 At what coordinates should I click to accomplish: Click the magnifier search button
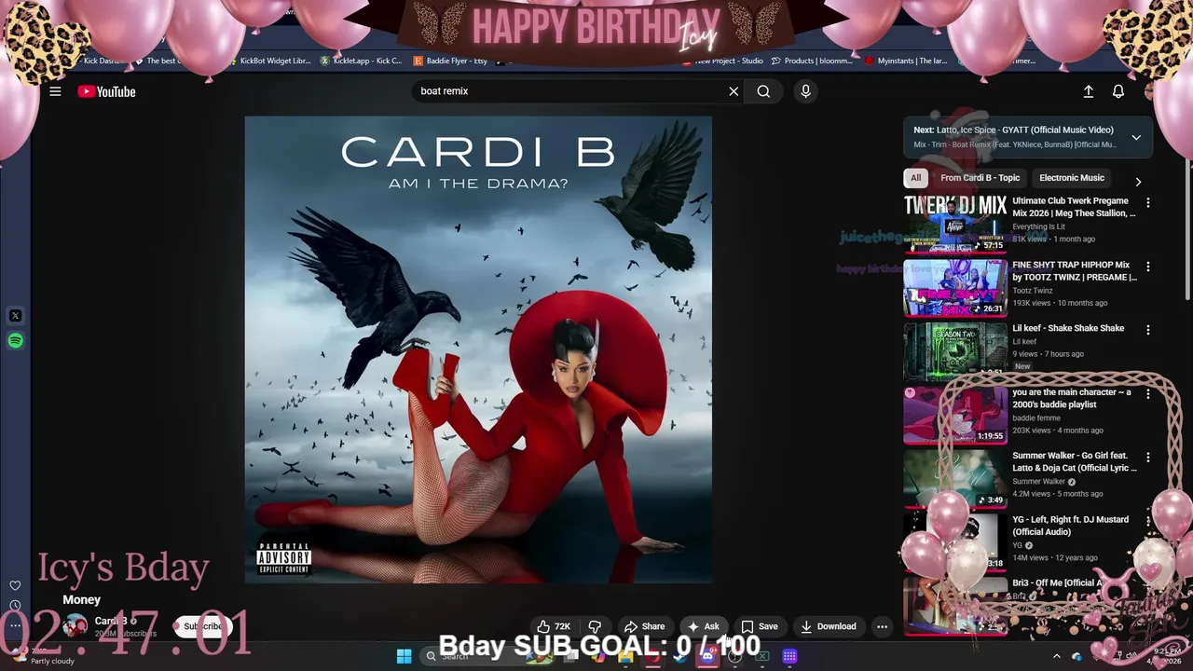pyautogui.click(x=763, y=91)
